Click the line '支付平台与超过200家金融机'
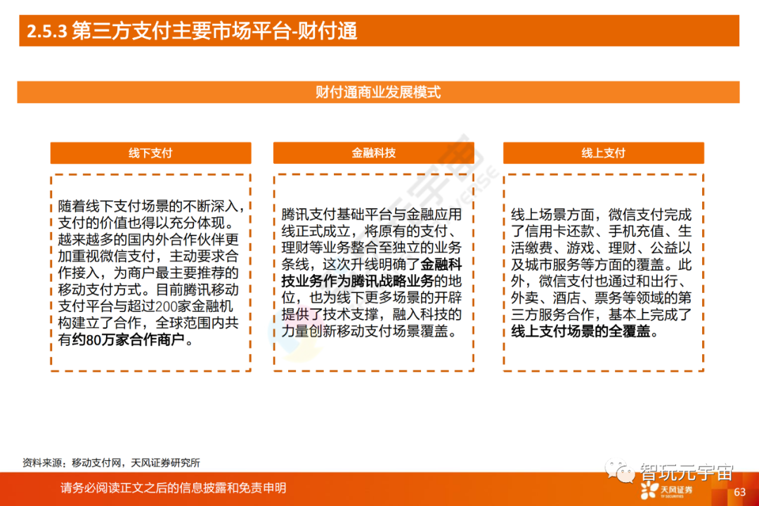The width and height of the screenshot is (759, 506). click(145, 306)
